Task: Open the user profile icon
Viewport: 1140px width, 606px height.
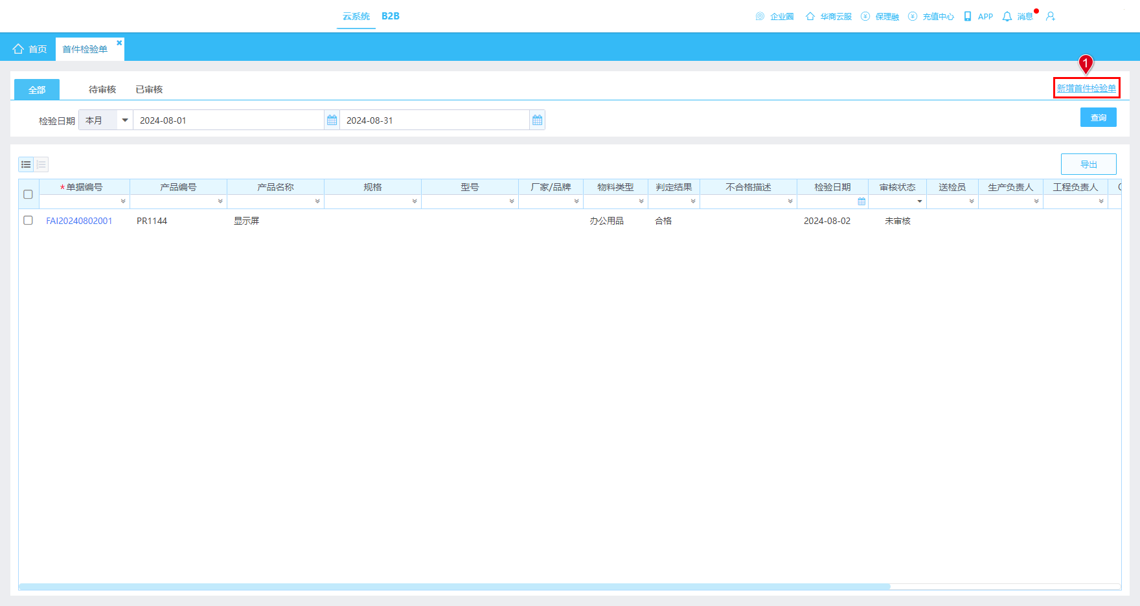Action: [x=1051, y=16]
